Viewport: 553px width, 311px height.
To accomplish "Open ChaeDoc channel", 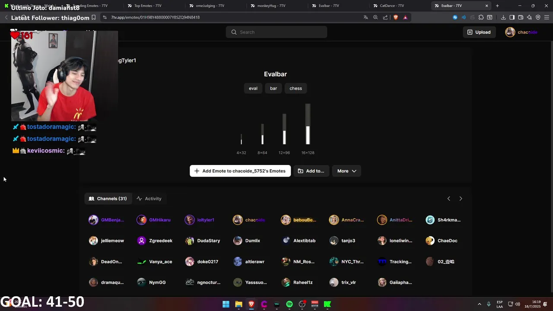I will (x=442, y=241).
